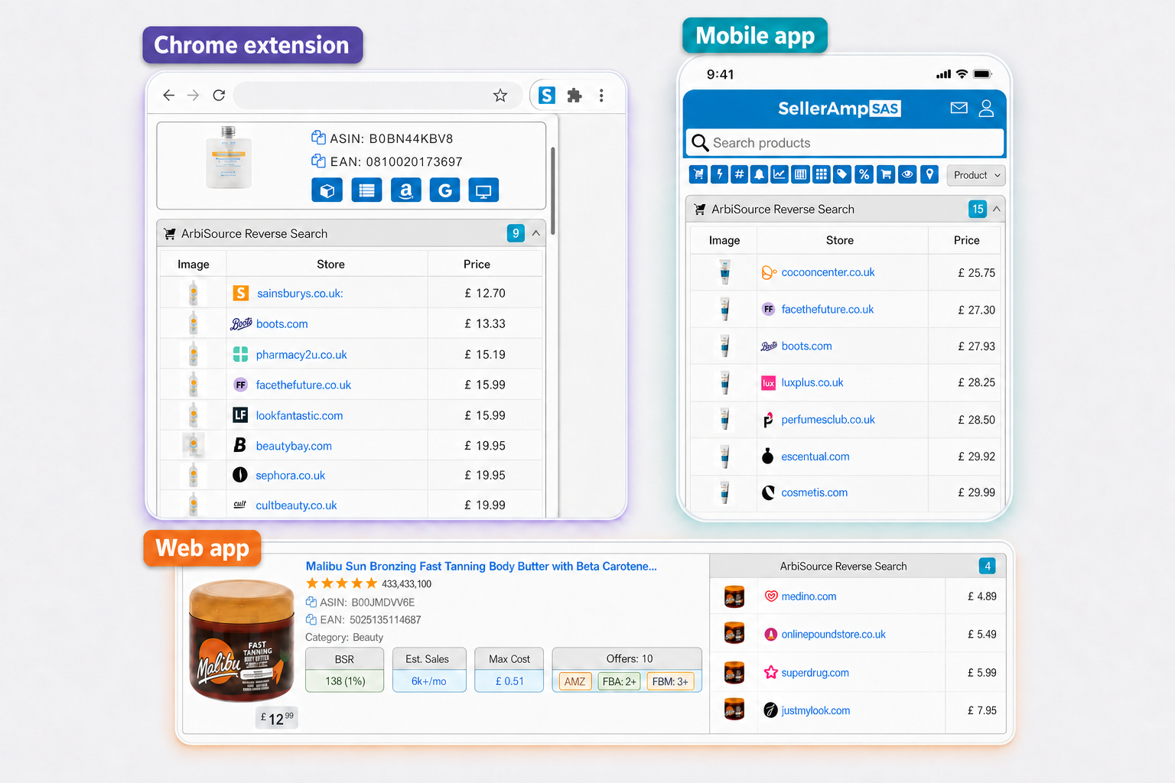
Task: Open the Malibu Sun Bronzing product title
Action: [x=481, y=567]
